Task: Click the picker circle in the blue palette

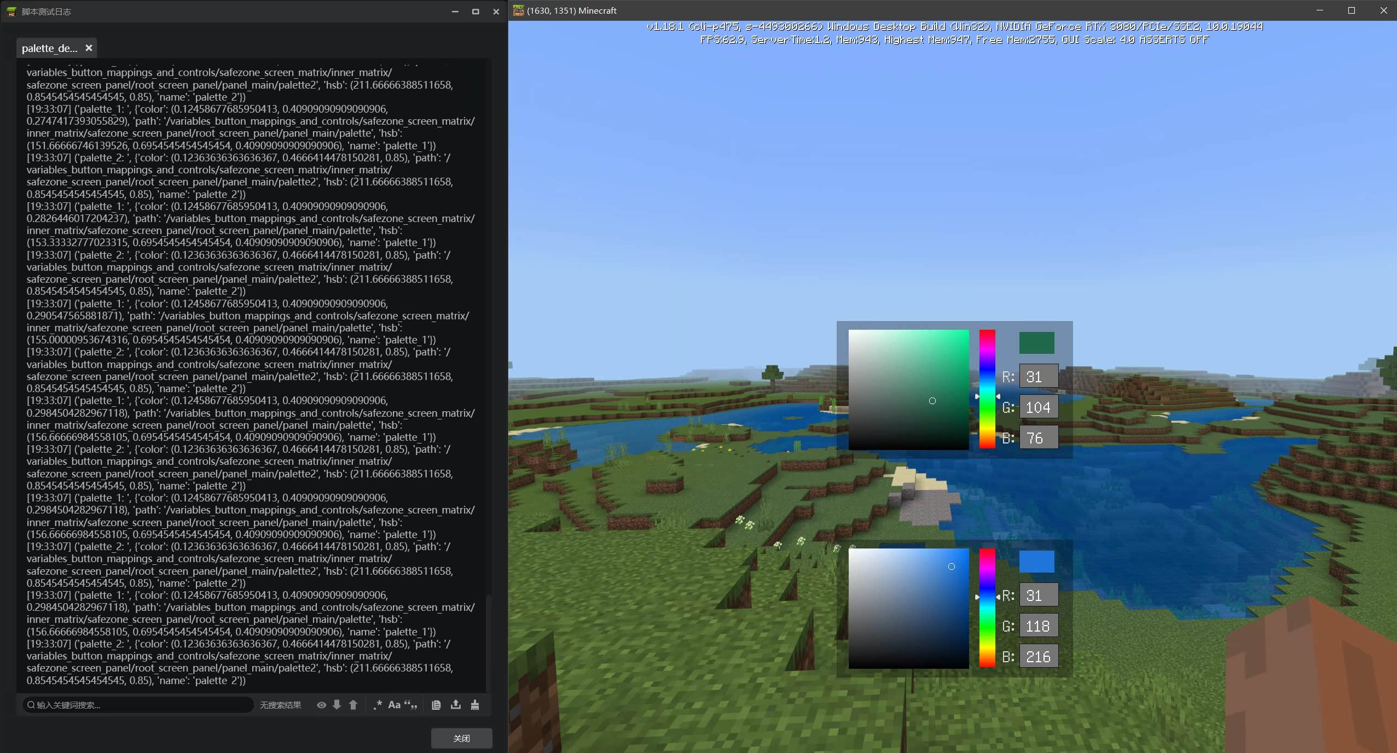Action: coord(952,567)
